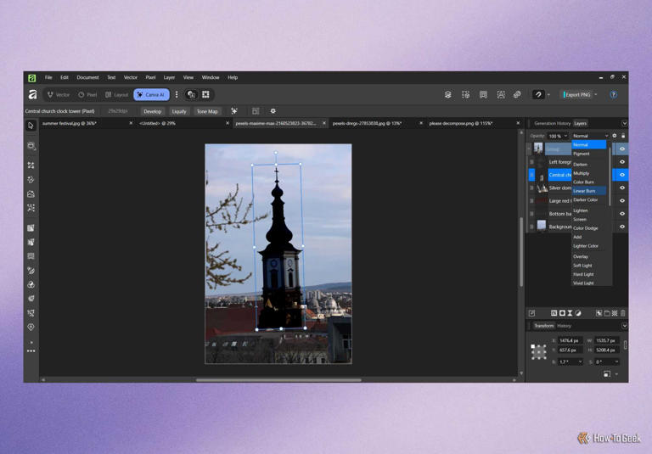Hide the Large red layer
Screen dimensions: 652x454
point(622,201)
